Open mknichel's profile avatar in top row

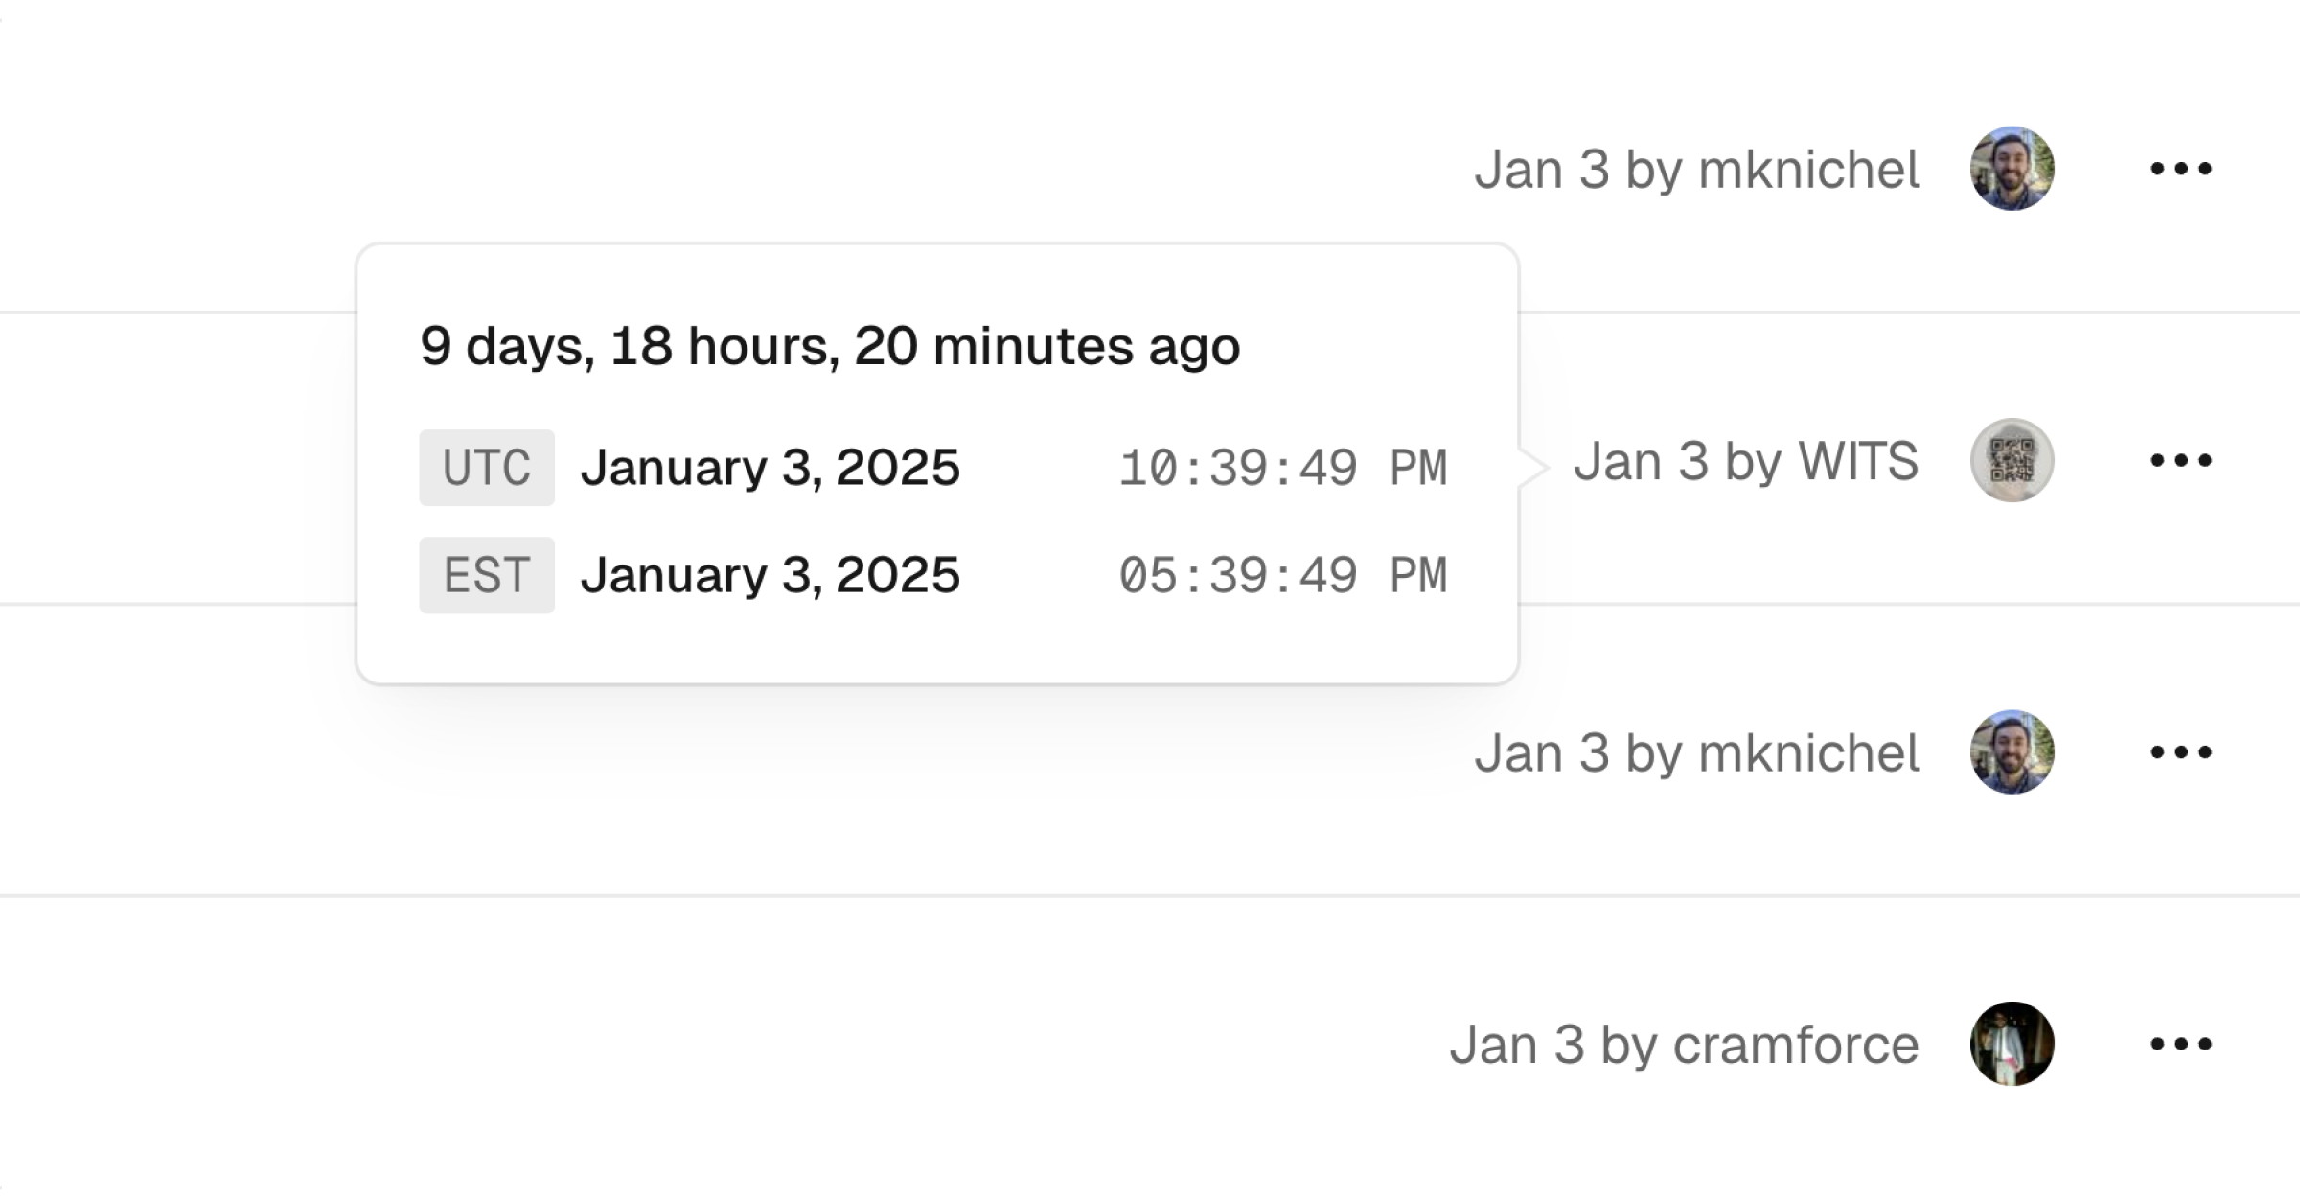[2011, 168]
